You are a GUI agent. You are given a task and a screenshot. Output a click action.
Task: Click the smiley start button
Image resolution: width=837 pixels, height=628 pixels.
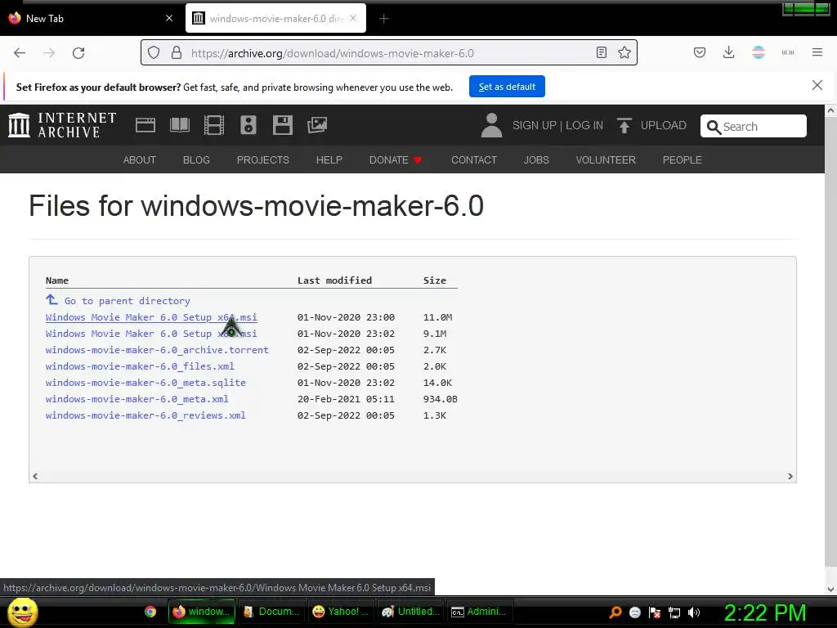[23, 612]
